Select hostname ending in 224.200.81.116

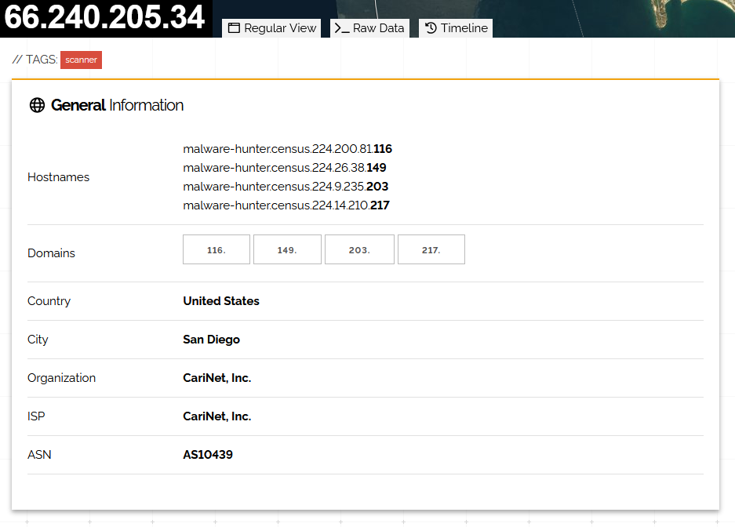pos(287,149)
